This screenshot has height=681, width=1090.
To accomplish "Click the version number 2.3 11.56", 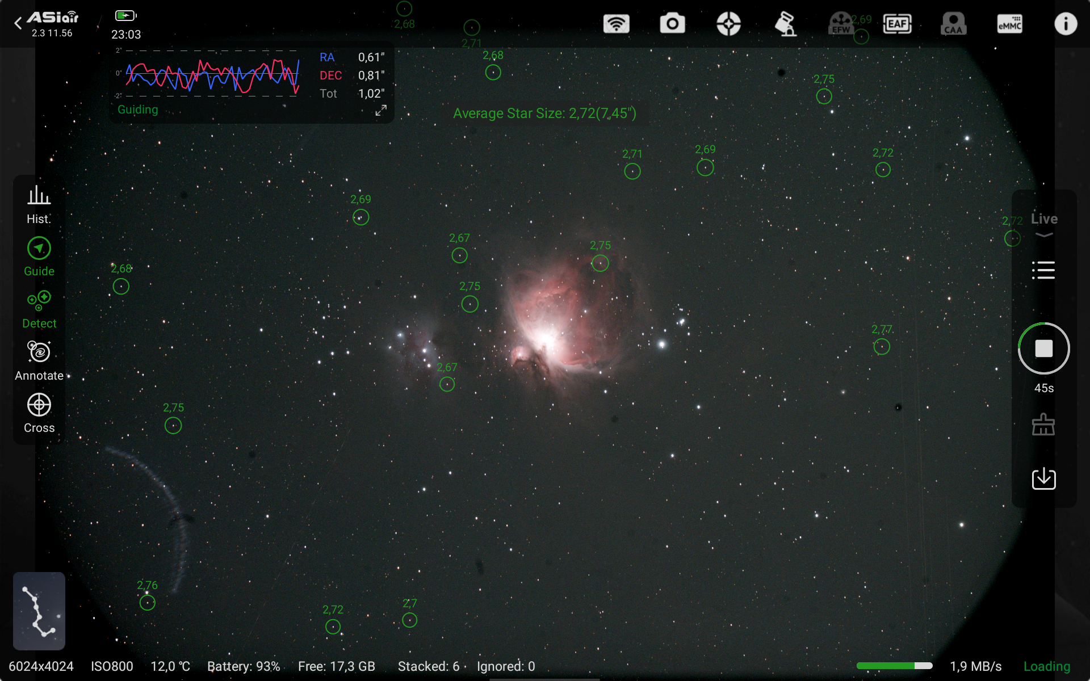I will tap(52, 33).
